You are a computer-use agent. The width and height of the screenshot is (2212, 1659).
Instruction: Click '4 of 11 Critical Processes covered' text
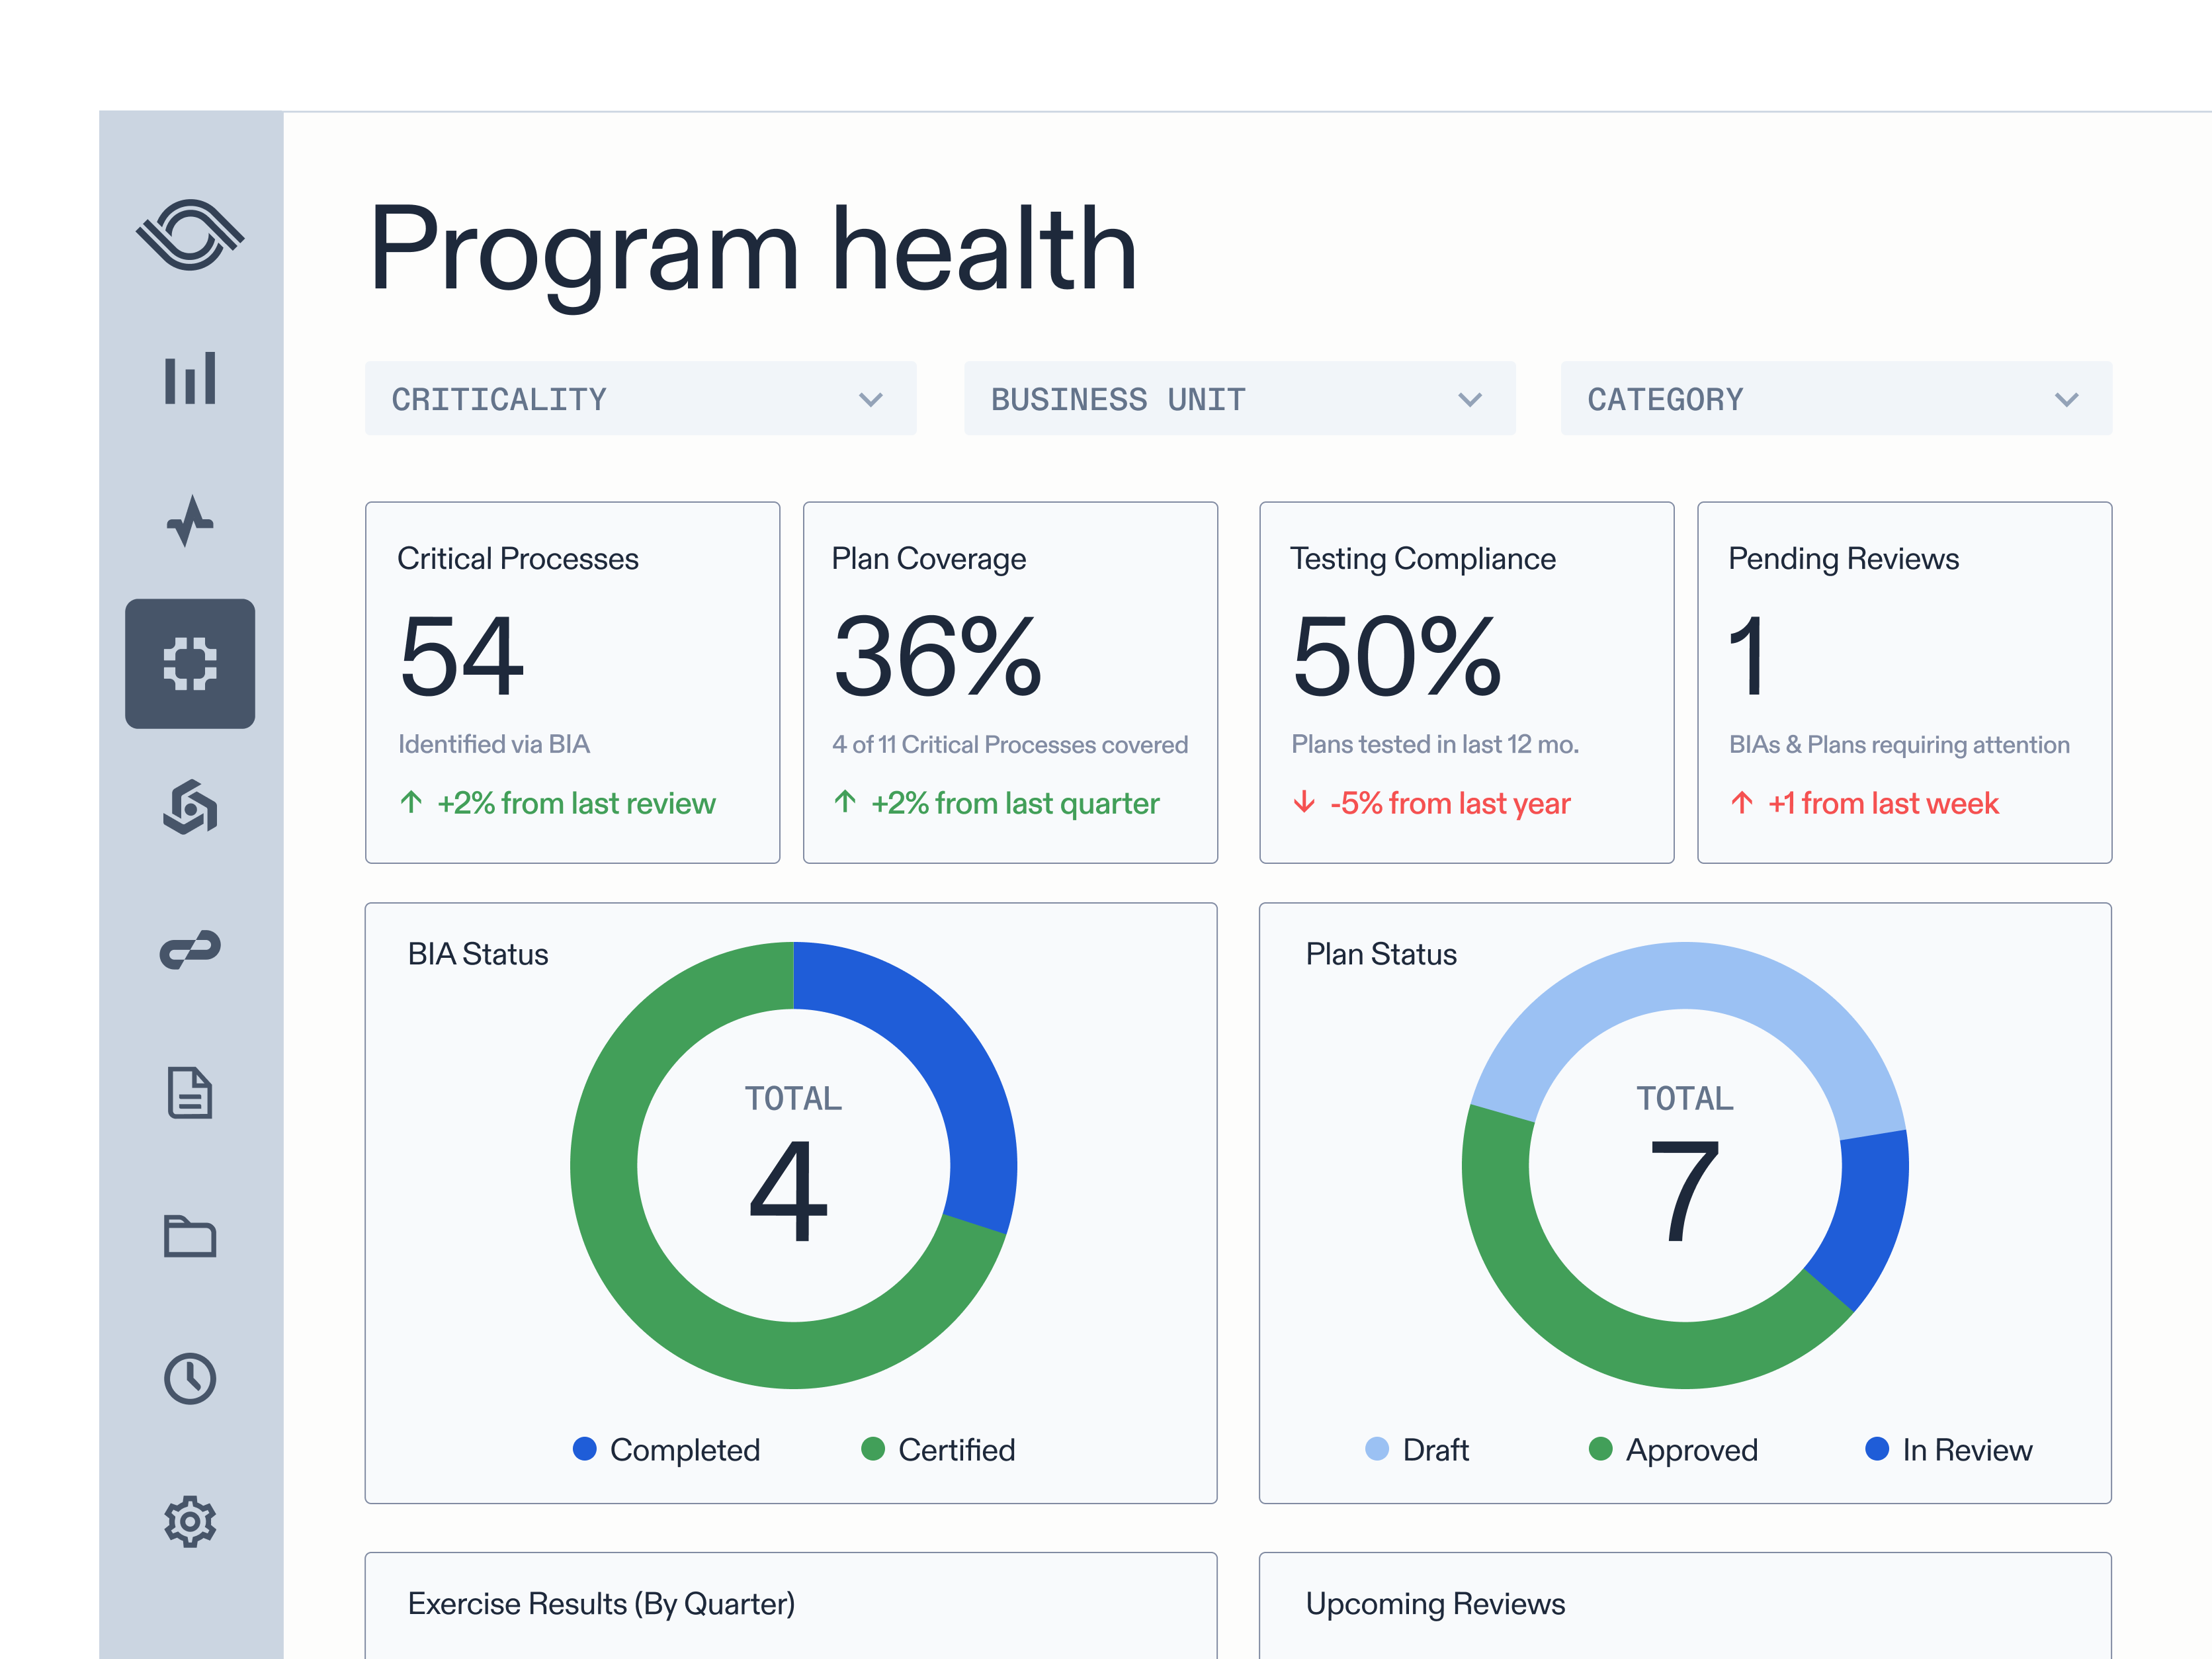1010,744
